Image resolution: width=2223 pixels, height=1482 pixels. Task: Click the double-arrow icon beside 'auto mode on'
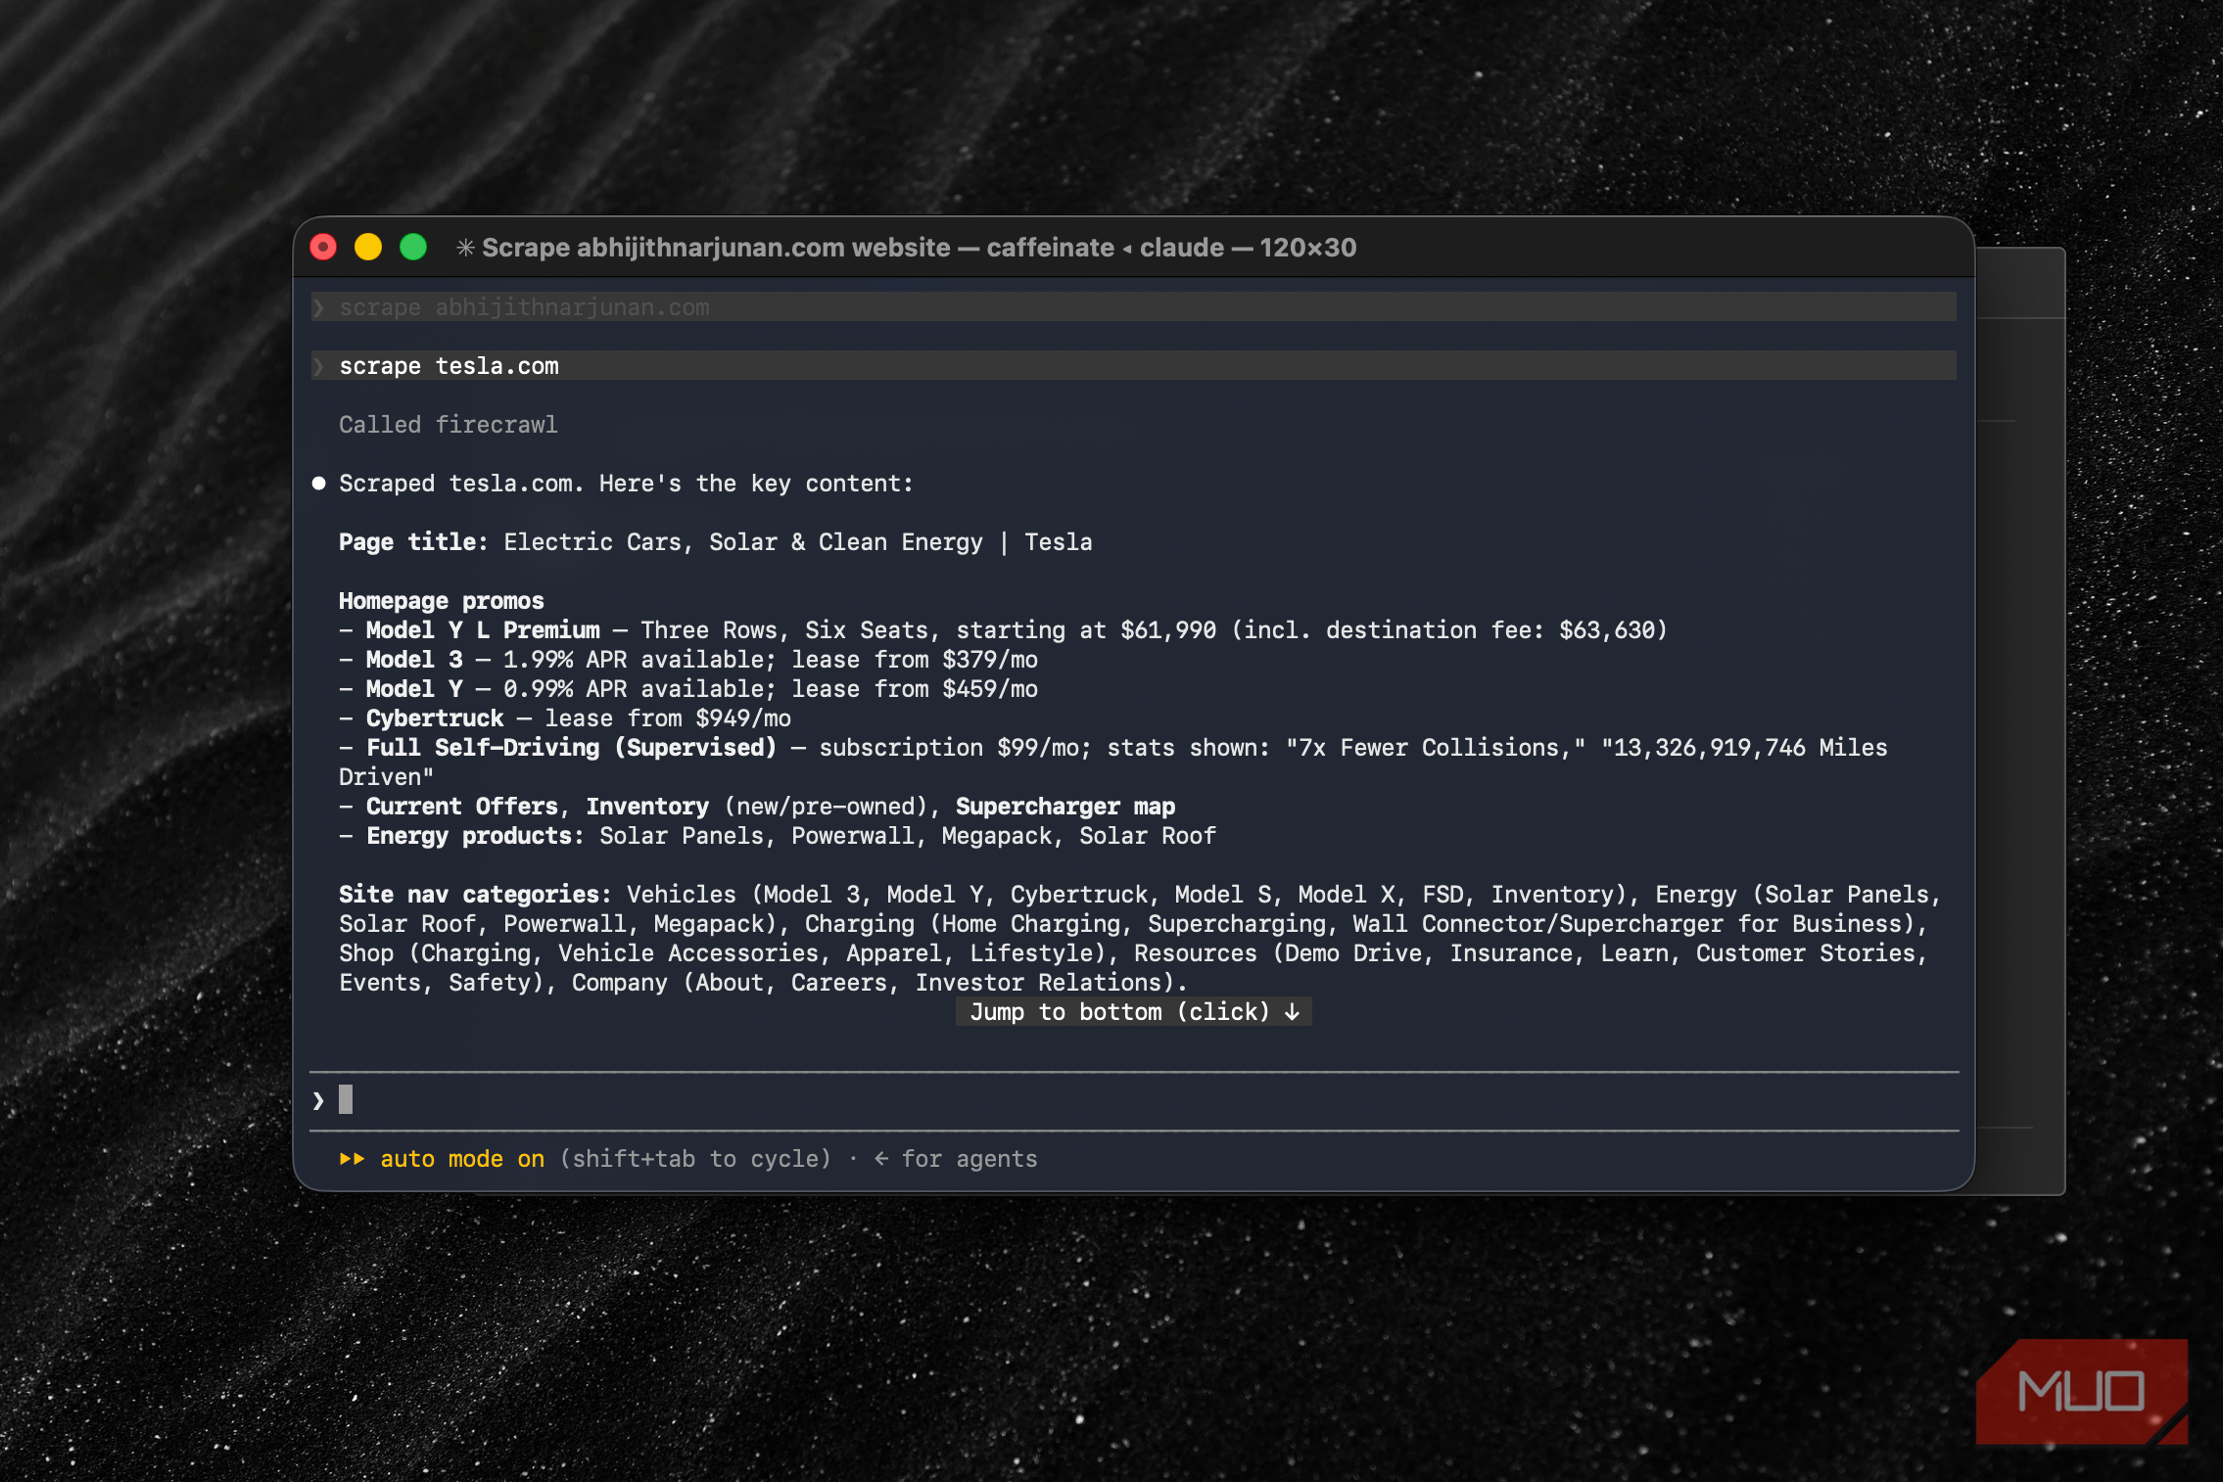[352, 1159]
